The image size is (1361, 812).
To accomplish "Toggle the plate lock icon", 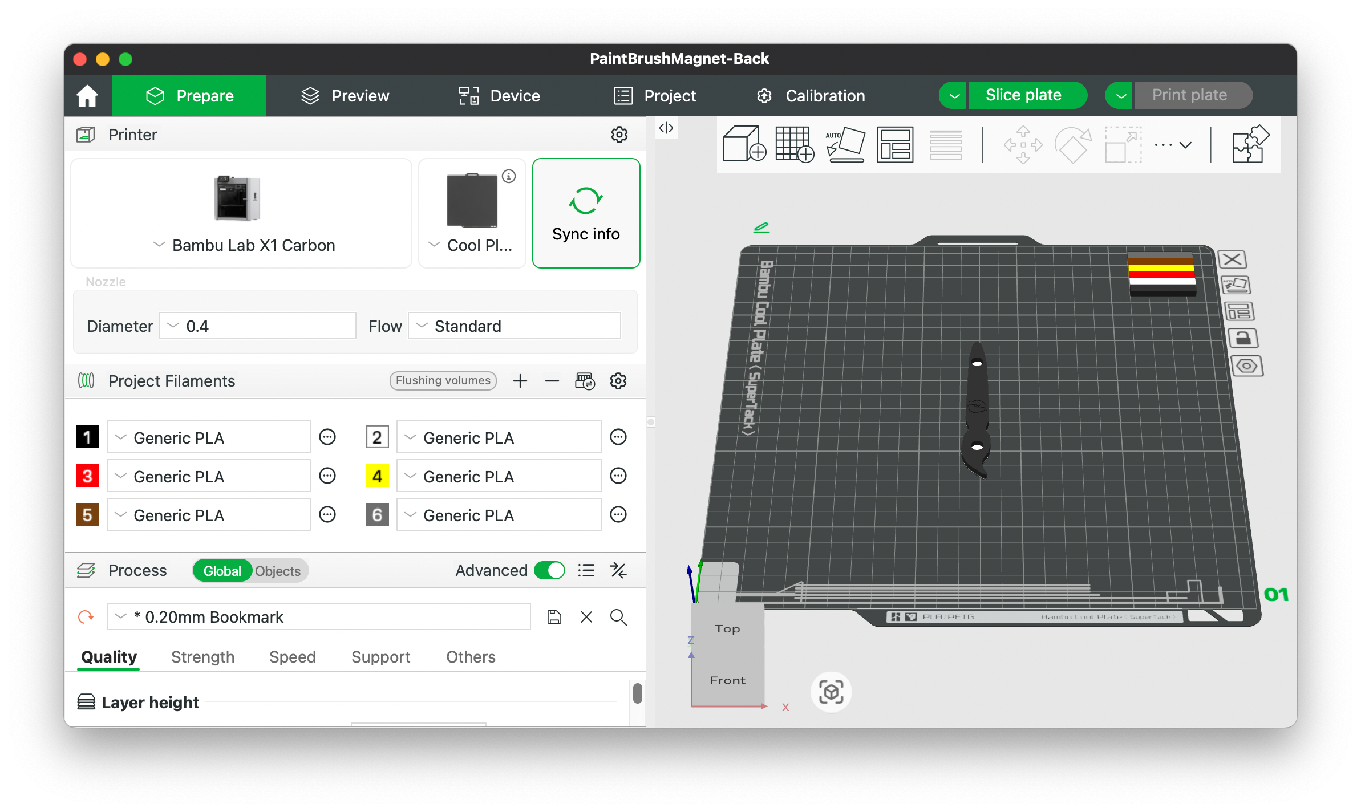I will tap(1243, 338).
